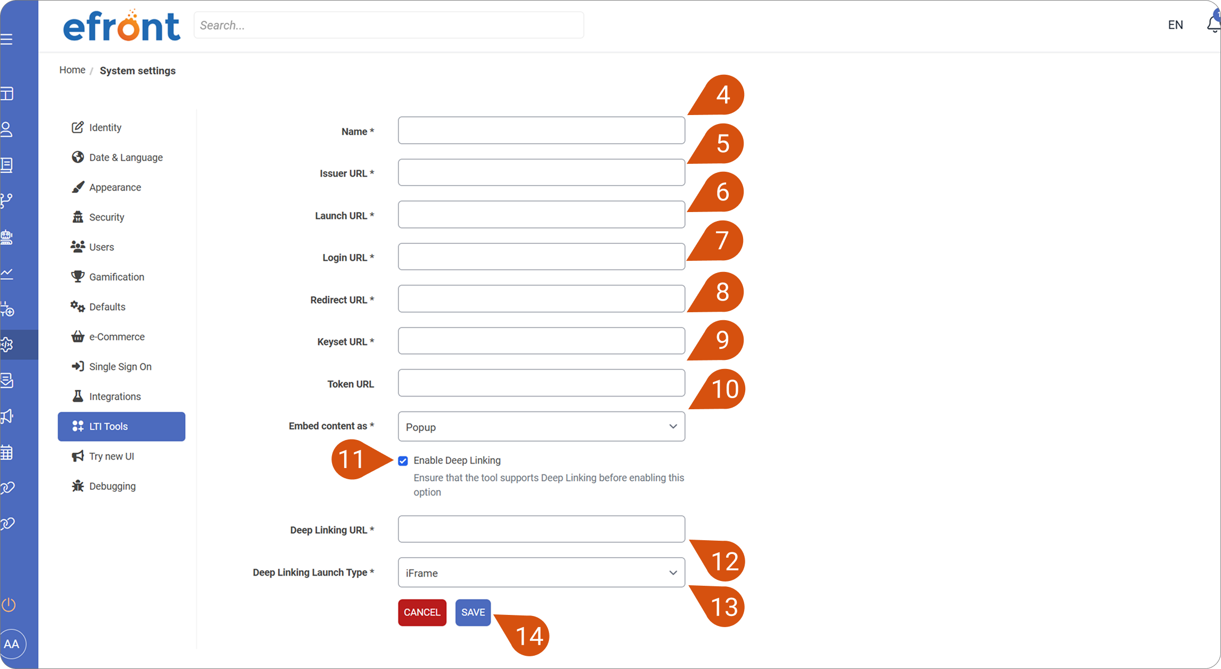1221x669 pixels.
Task: Select the Single Sign On settings tab
Action: tap(121, 367)
